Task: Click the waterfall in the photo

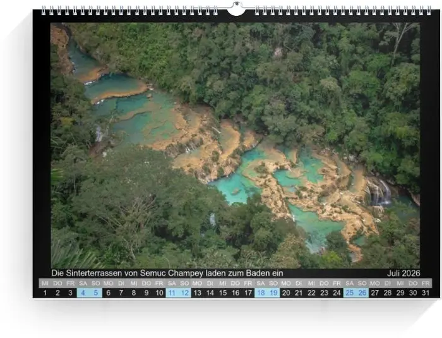Action: (379, 193)
